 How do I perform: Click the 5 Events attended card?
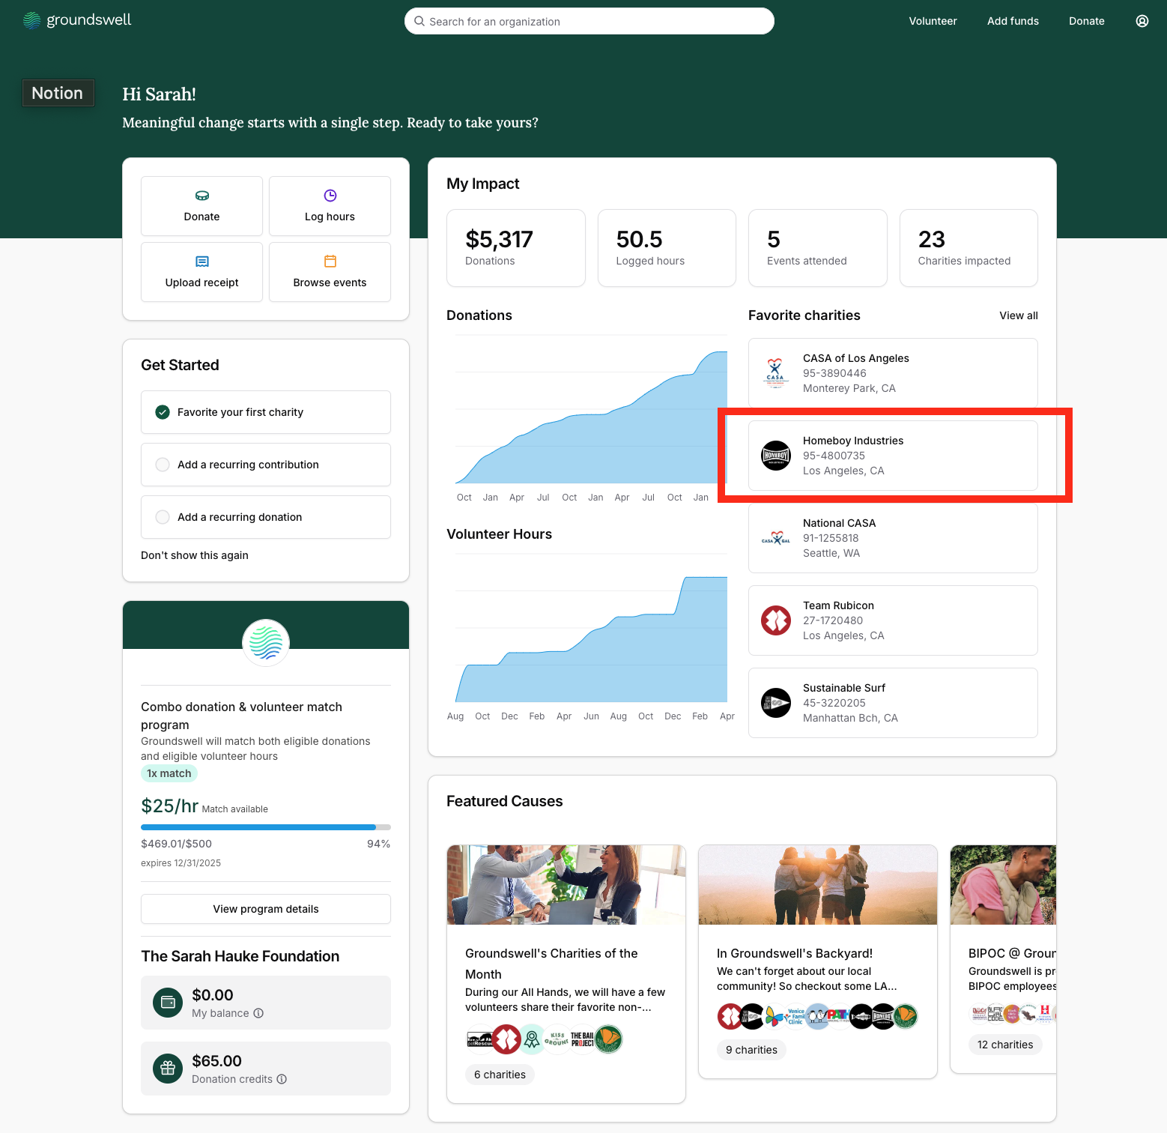coord(818,248)
